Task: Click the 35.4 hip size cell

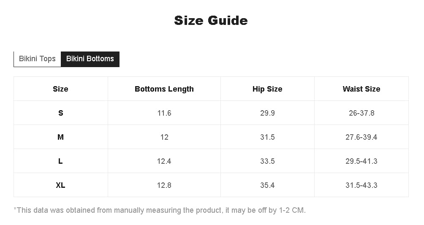Action: pos(267,185)
